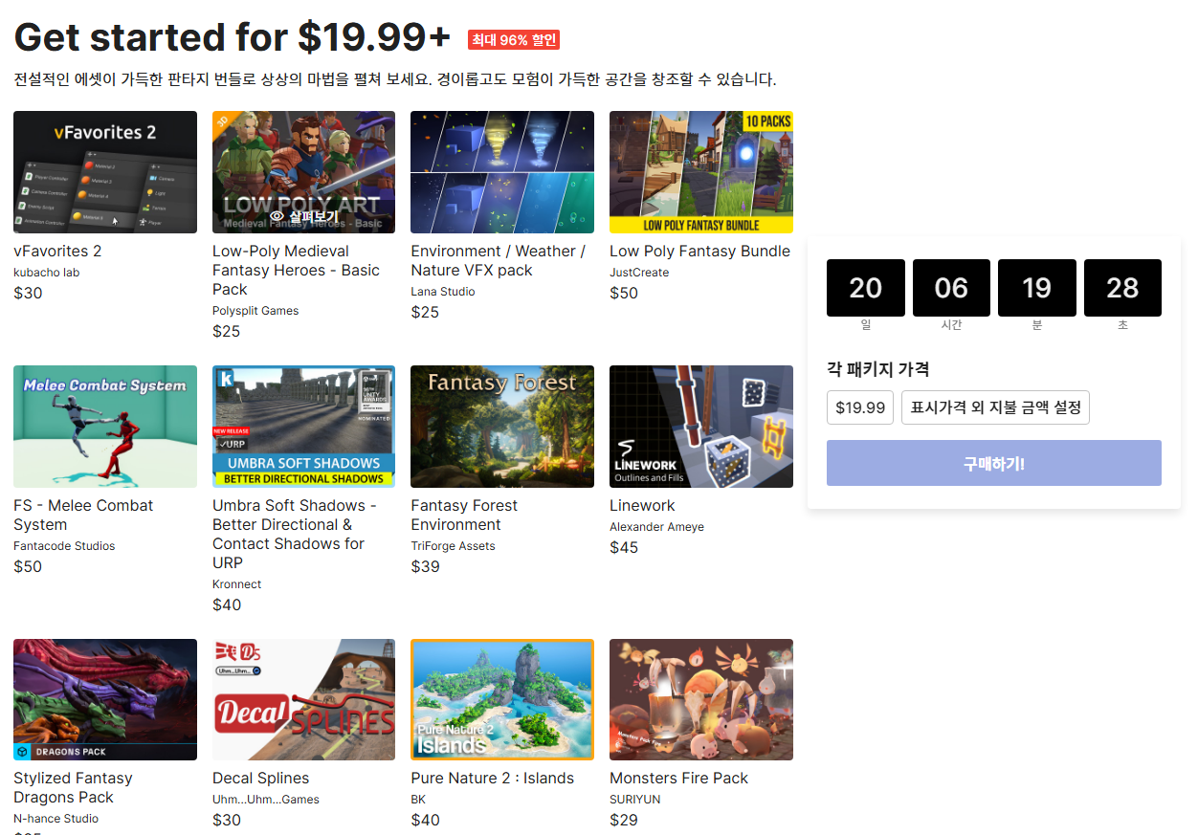Click the Monsters Fire Pack title link
Screen dimensions: 1198x835
[x=678, y=779]
